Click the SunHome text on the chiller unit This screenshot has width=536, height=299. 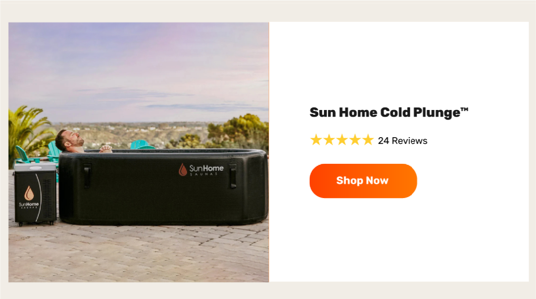(29, 205)
